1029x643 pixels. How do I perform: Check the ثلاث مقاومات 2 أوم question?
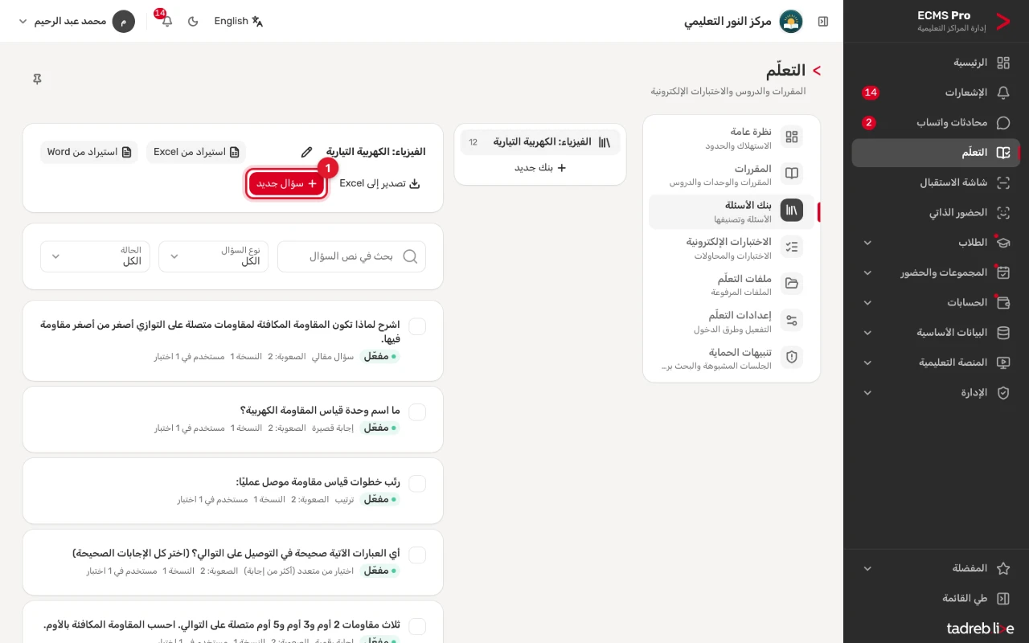(x=417, y=627)
